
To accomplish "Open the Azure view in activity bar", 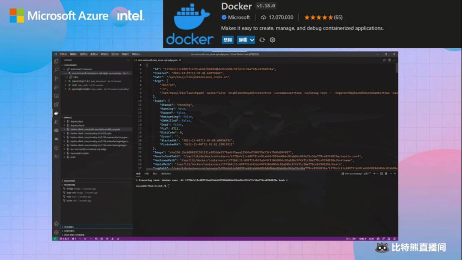I will pos(56,121).
